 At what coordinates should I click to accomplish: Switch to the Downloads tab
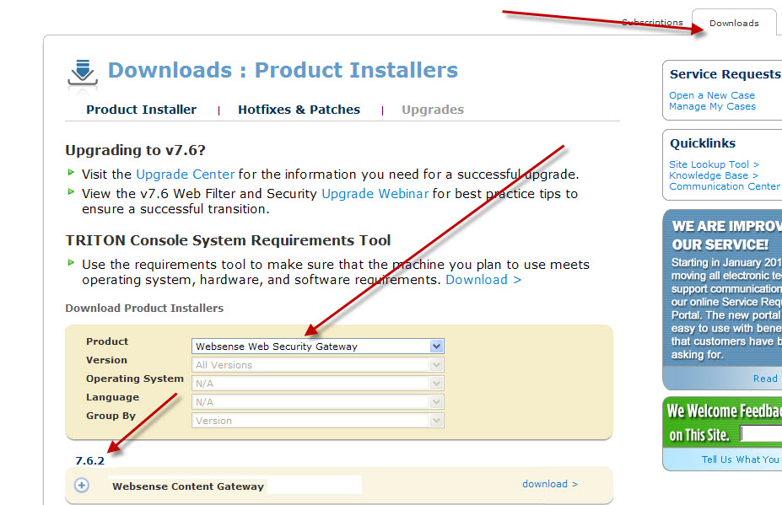coord(734,23)
